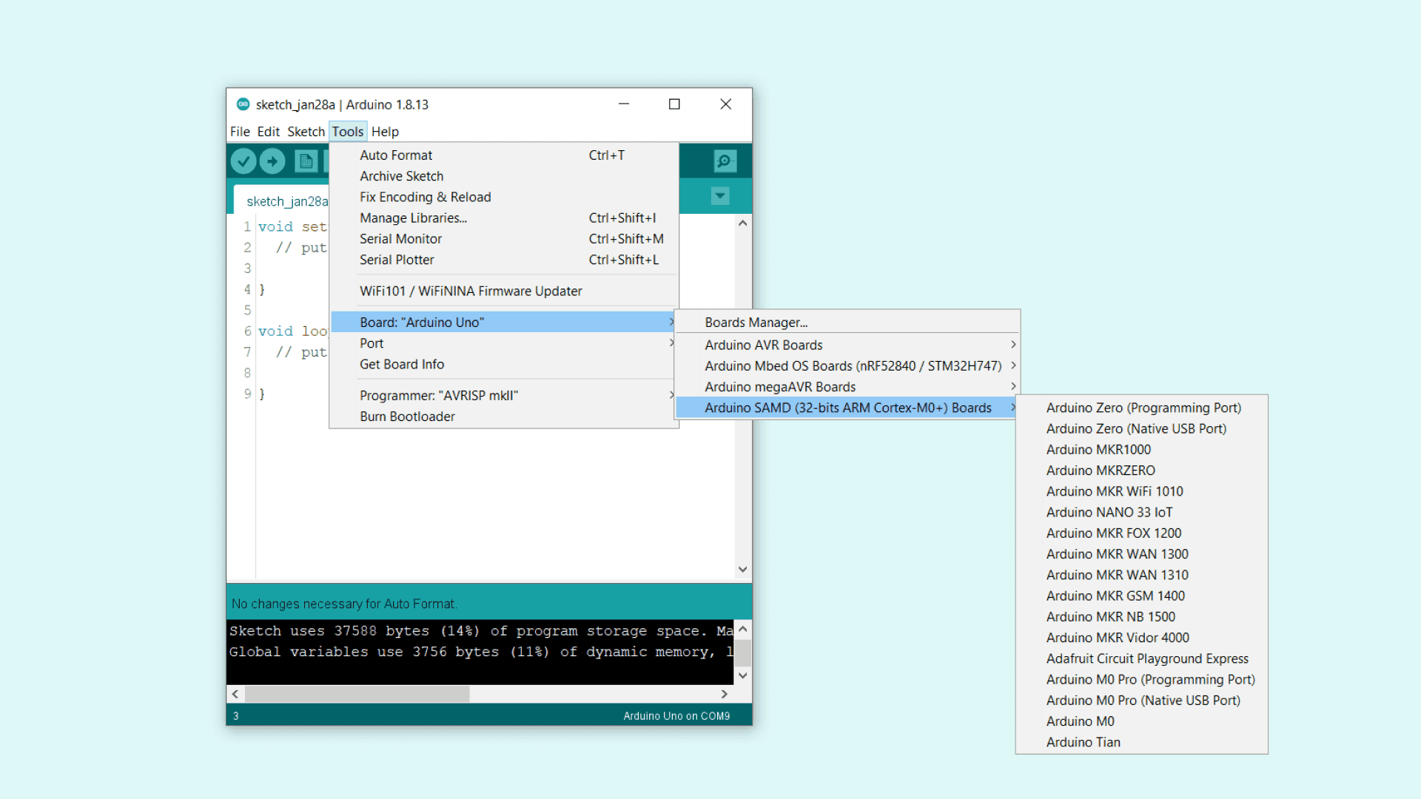Open Serial Monitor magnifier icon
The image size is (1421, 799).
point(725,161)
